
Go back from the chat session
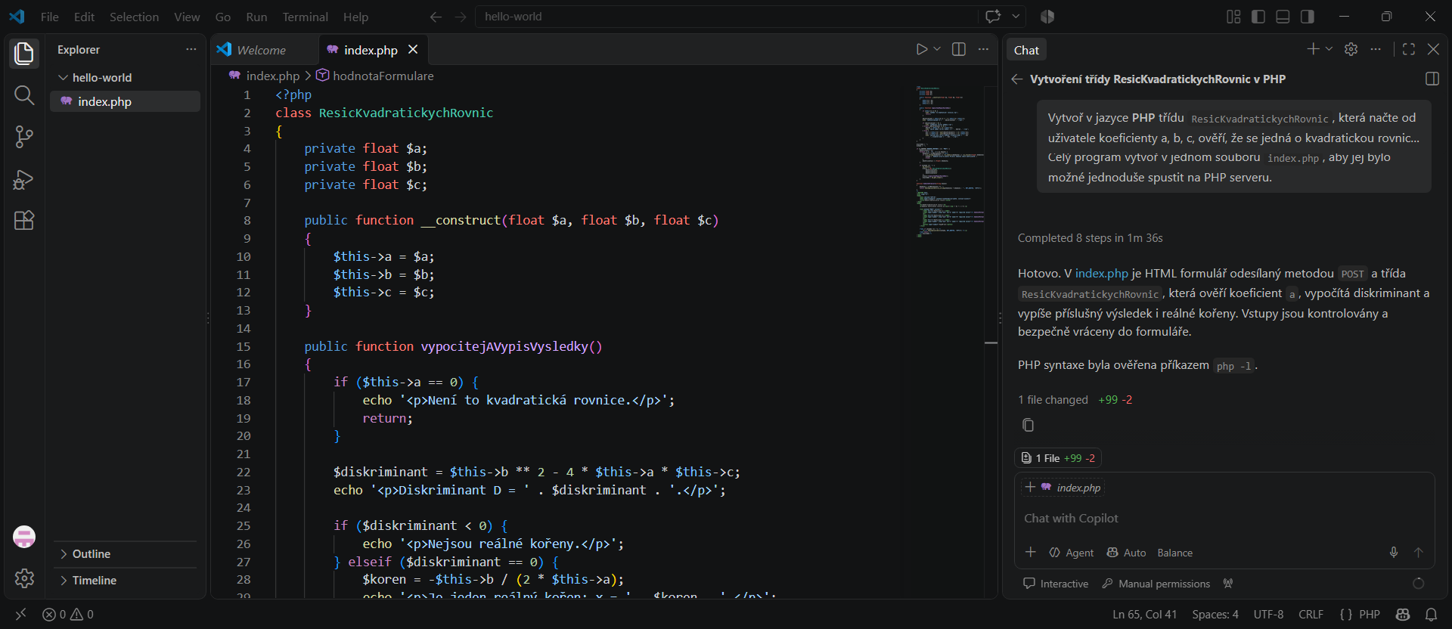1016,79
